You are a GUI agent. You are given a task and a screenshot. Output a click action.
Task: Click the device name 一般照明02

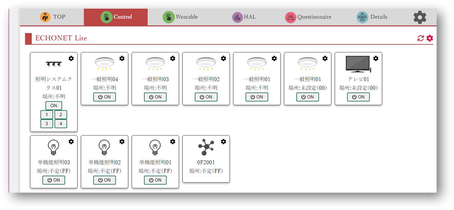coord(206,79)
